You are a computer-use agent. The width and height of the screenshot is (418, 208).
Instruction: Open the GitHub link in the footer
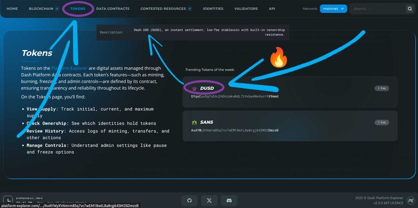[189, 200]
